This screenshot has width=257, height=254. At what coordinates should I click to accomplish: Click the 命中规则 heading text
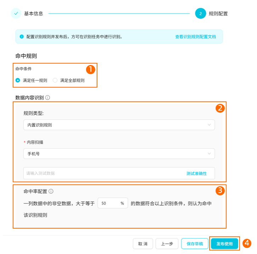[x=26, y=56]
